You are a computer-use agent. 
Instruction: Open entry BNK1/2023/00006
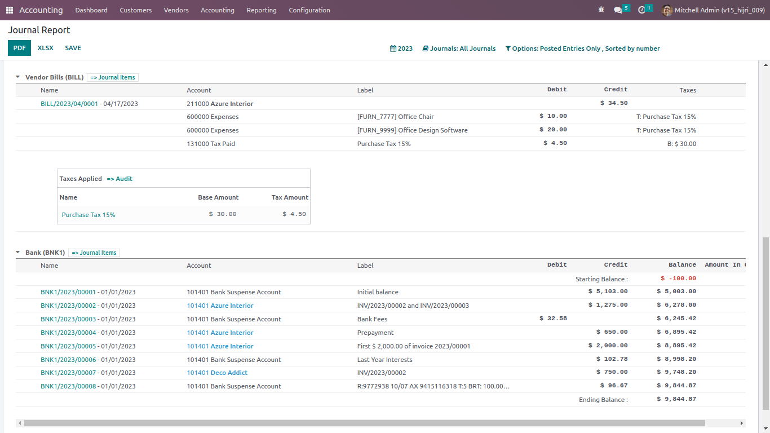point(68,360)
